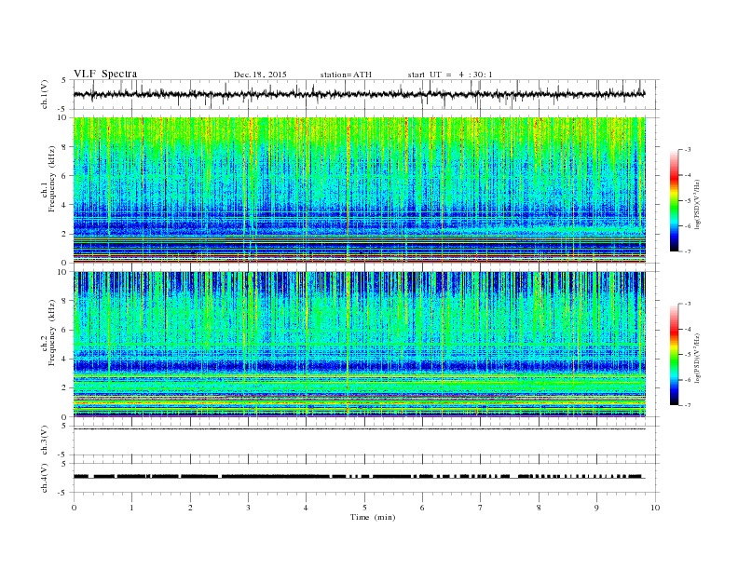Click the ch.3 flat line trace
This screenshot has height=570, width=738.
(x=359, y=428)
